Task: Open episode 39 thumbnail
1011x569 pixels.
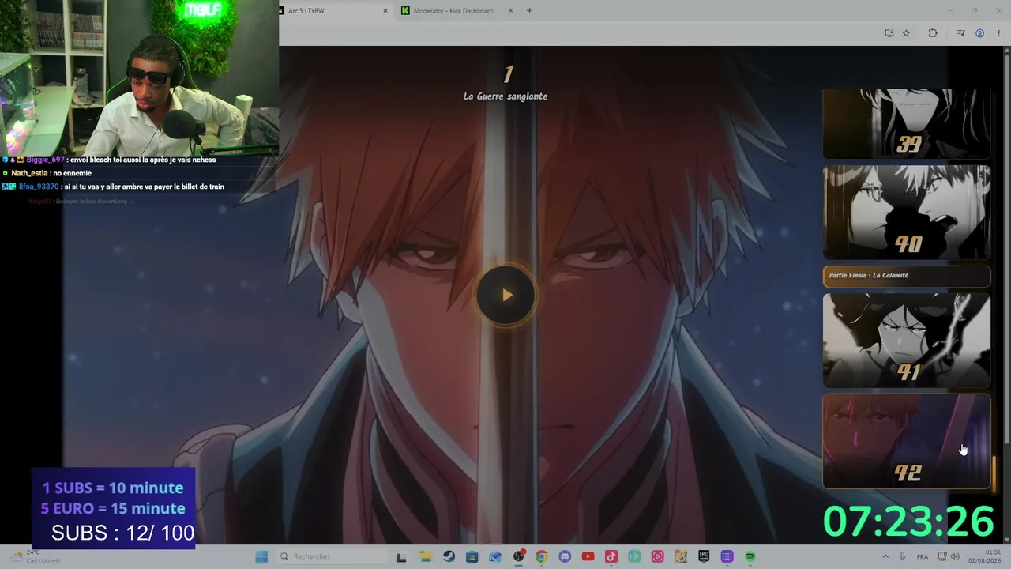Action: pyautogui.click(x=906, y=123)
